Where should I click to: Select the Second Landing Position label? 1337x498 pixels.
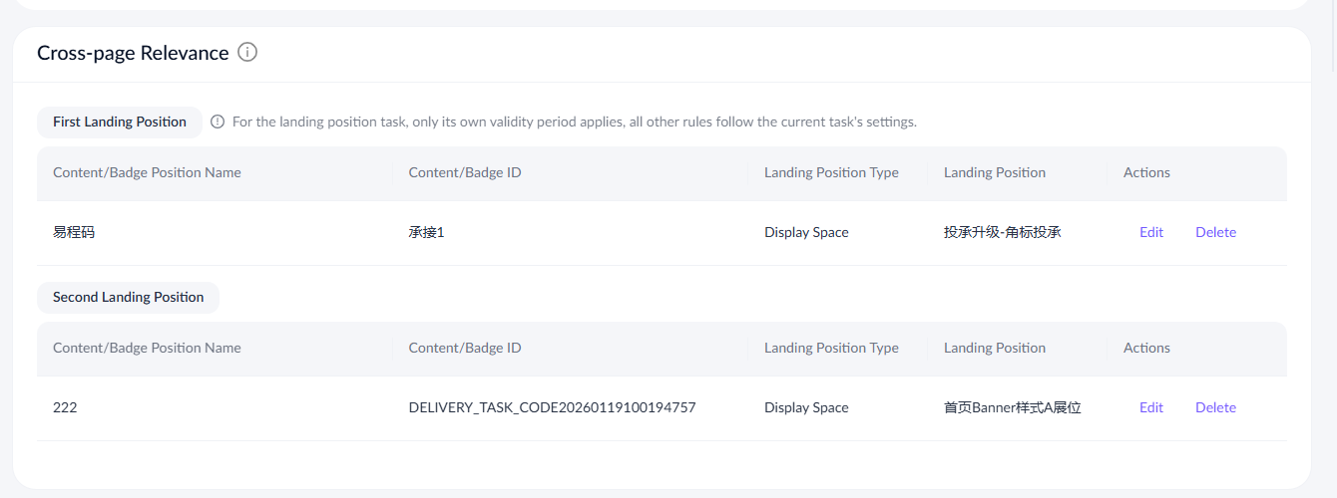[128, 297]
